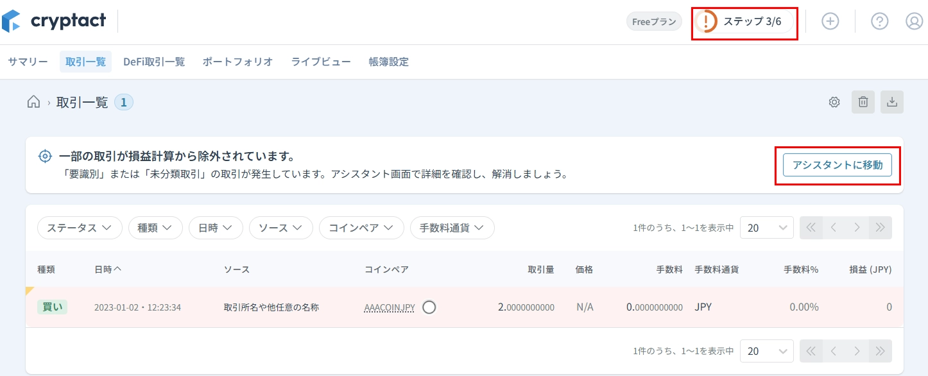Open the 帳簿設定 tab
The width and height of the screenshot is (928, 376).
(388, 62)
